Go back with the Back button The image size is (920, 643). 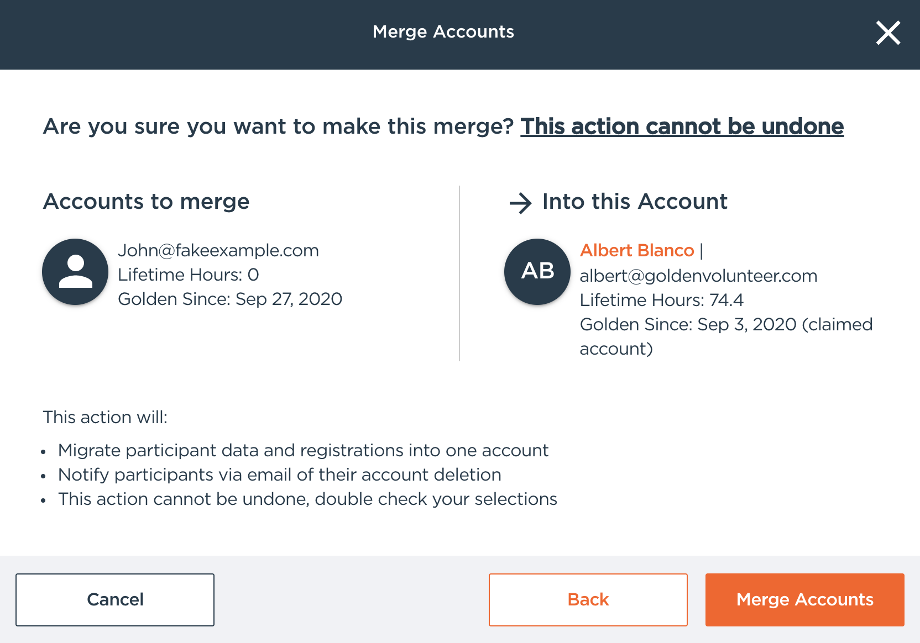(x=588, y=599)
